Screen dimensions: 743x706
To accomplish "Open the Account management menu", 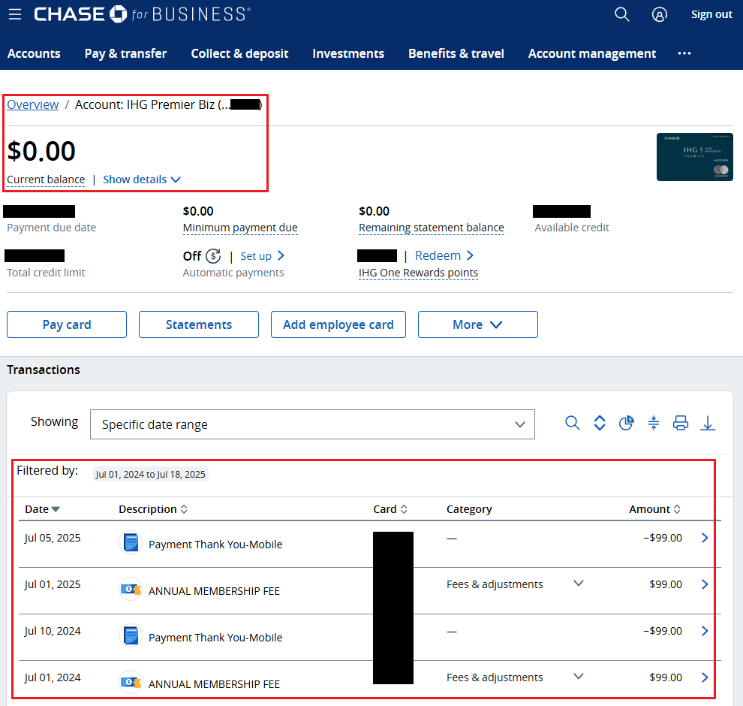I will pos(592,53).
